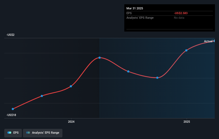
Task: Click the 2024 axis label
Action: [x=71, y=122]
